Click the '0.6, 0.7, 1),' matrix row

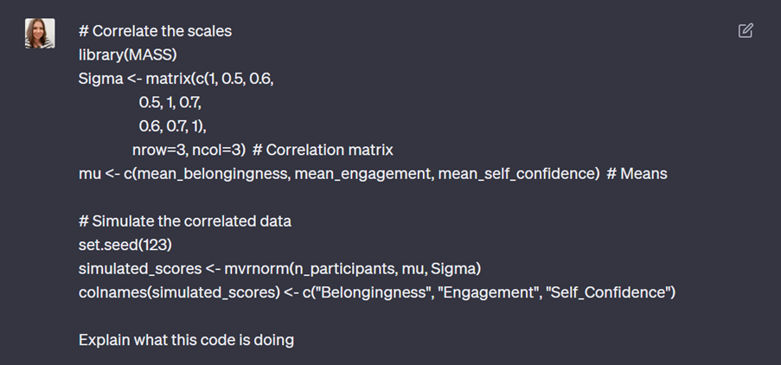click(x=178, y=126)
